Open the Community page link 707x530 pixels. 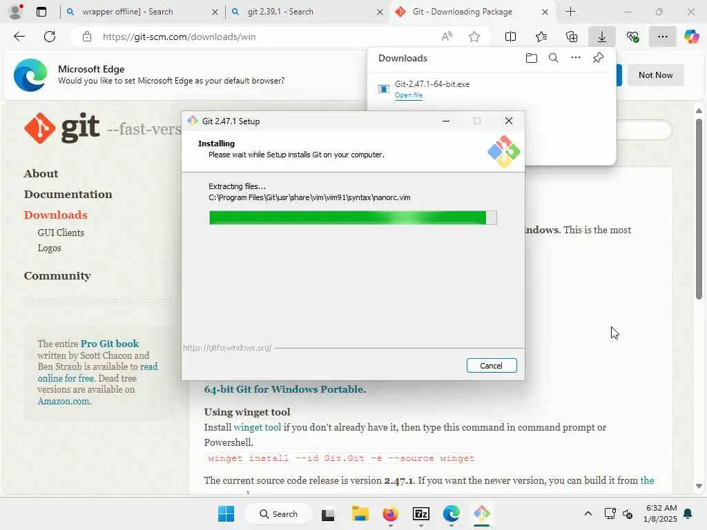(57, 275)
